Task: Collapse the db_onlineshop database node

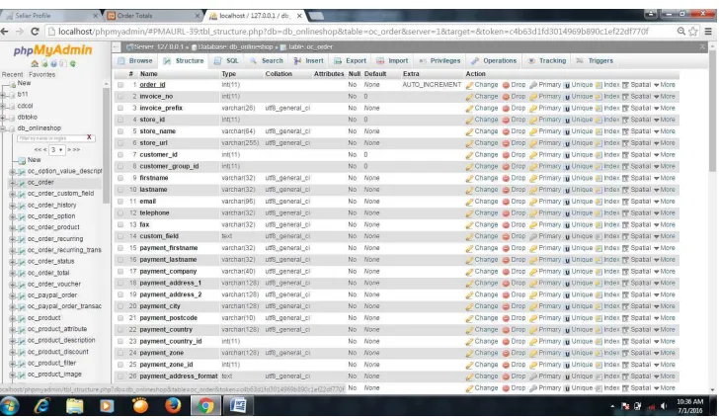Action: click(x=3, y=128)
